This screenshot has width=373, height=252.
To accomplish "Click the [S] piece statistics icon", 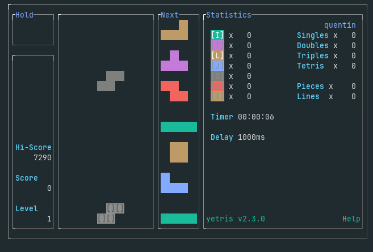I will [x=217, y=76].
